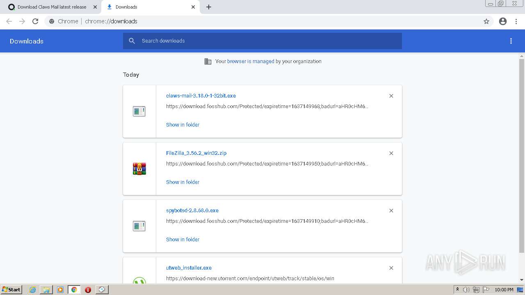This screenshot has width=525, height=295.
Task: Close the Download Claws Mail tab
Action: (x=95, y=7)
